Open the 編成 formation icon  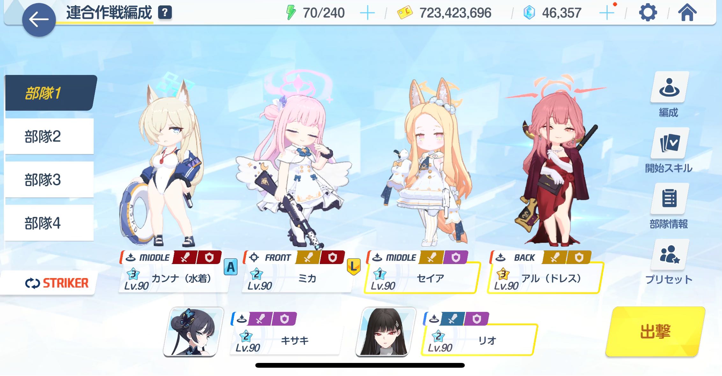point(669,87)
